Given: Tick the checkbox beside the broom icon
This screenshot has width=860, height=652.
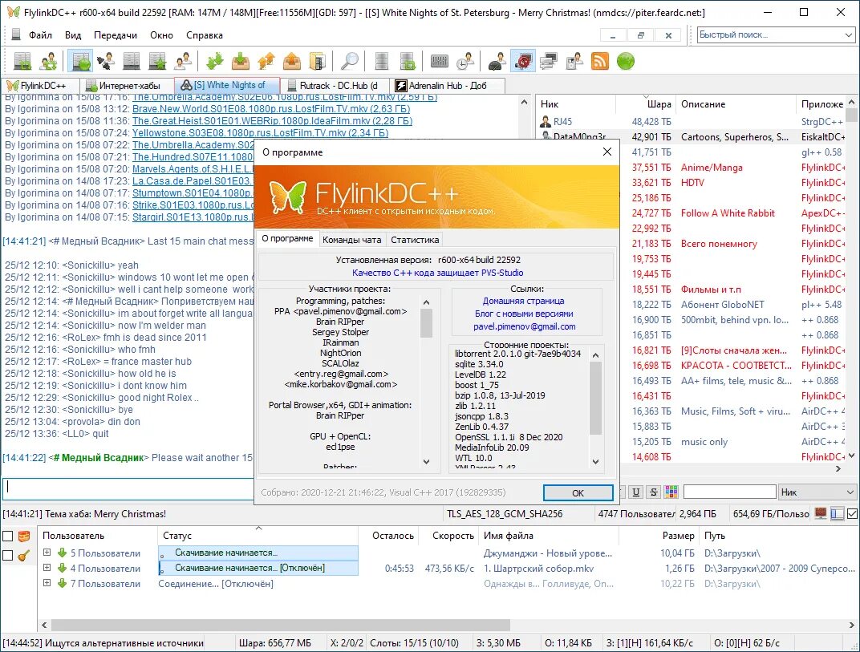Looking at the screenshot, I should 8,555.
